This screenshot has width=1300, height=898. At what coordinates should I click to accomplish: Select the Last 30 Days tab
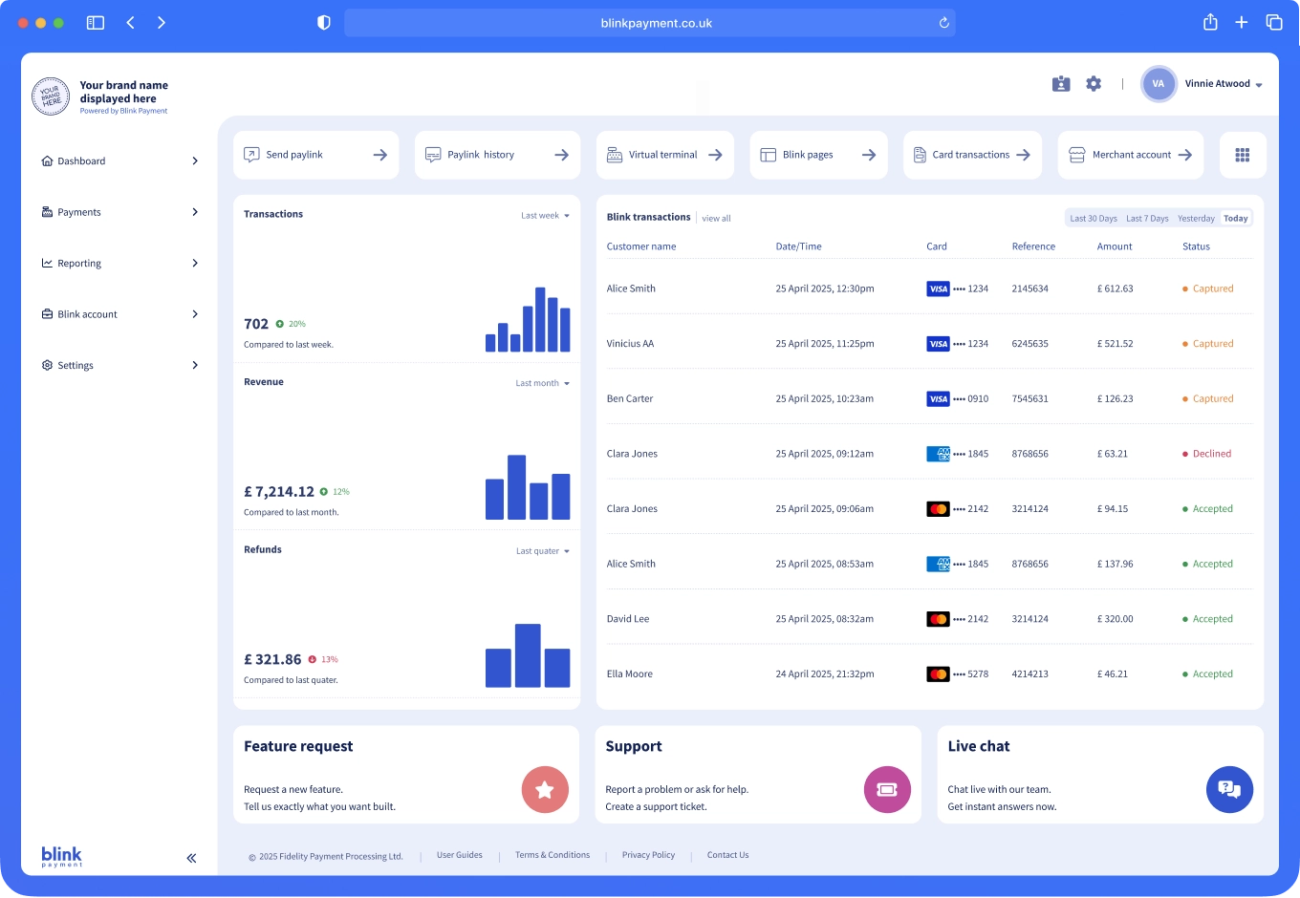[x=1094, y=219]
